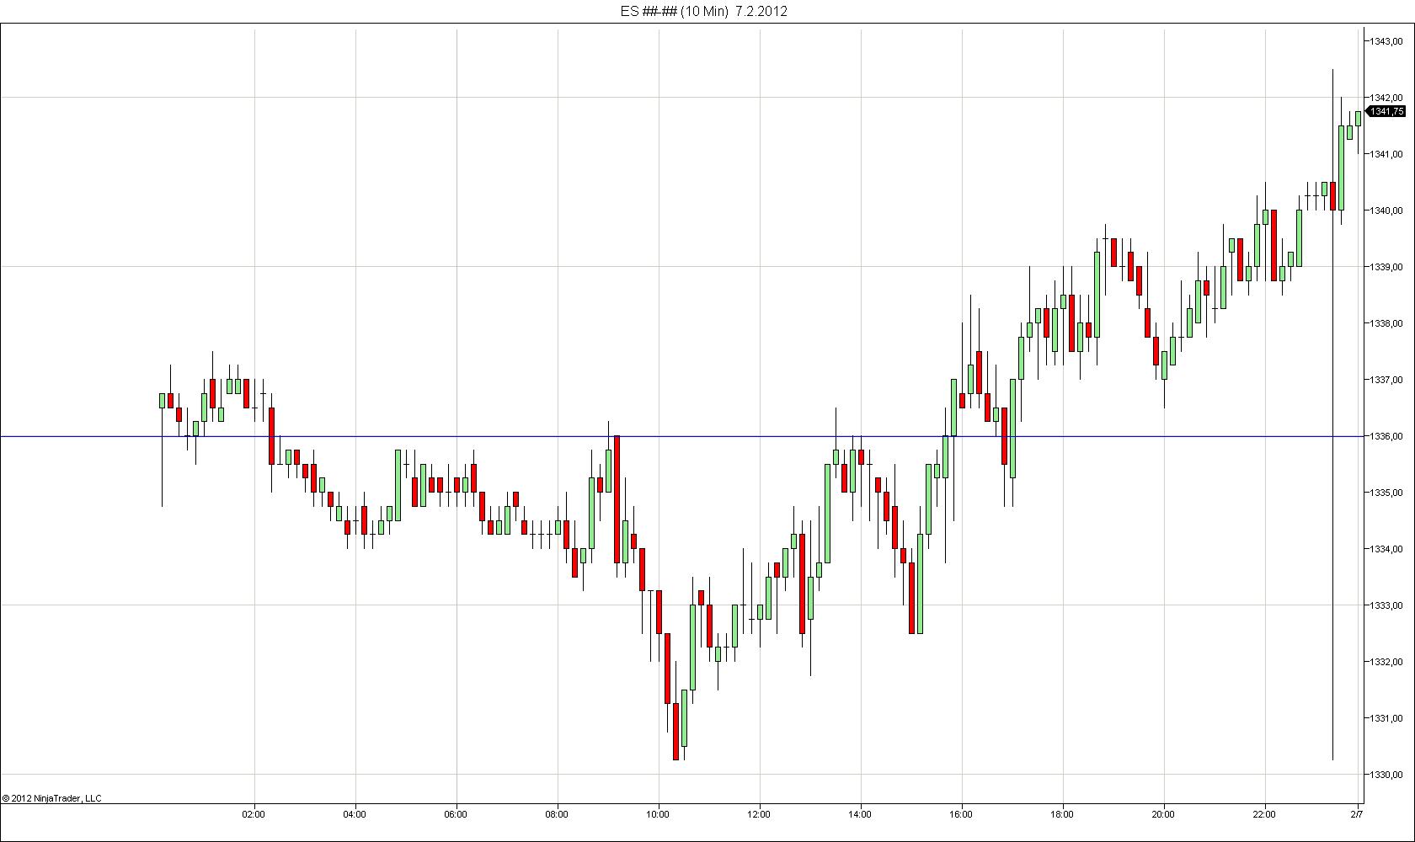Click the 2/7 date label on time axis
This screenshot has height=842, width=1415.
click(1357, 814)
